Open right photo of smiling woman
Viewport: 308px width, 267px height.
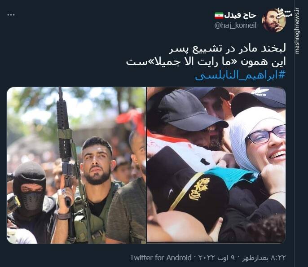(216, 165)
